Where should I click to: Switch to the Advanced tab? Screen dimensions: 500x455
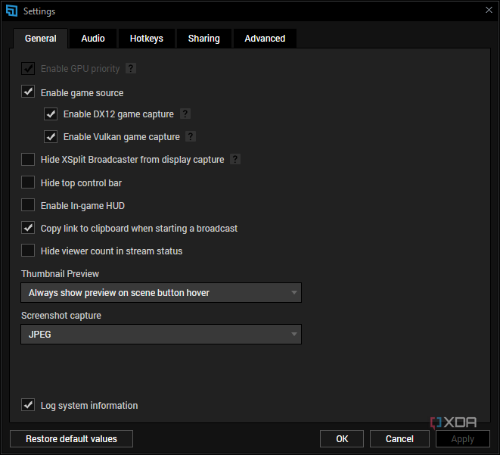(265, 39)
